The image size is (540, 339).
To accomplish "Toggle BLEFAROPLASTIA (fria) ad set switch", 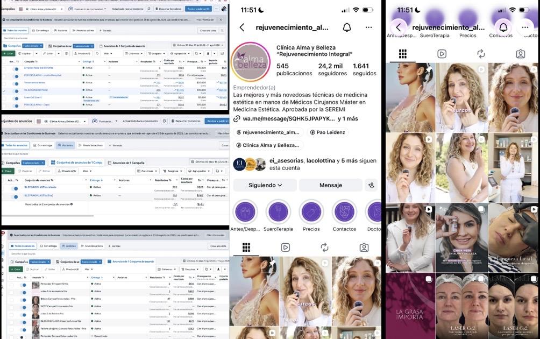I will click(x=15, y=197).
